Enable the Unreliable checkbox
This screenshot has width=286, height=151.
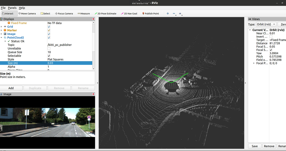(49, 49)
